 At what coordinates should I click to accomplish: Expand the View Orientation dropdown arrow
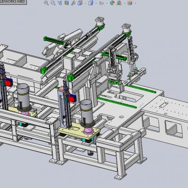click(x=86, y=3)
